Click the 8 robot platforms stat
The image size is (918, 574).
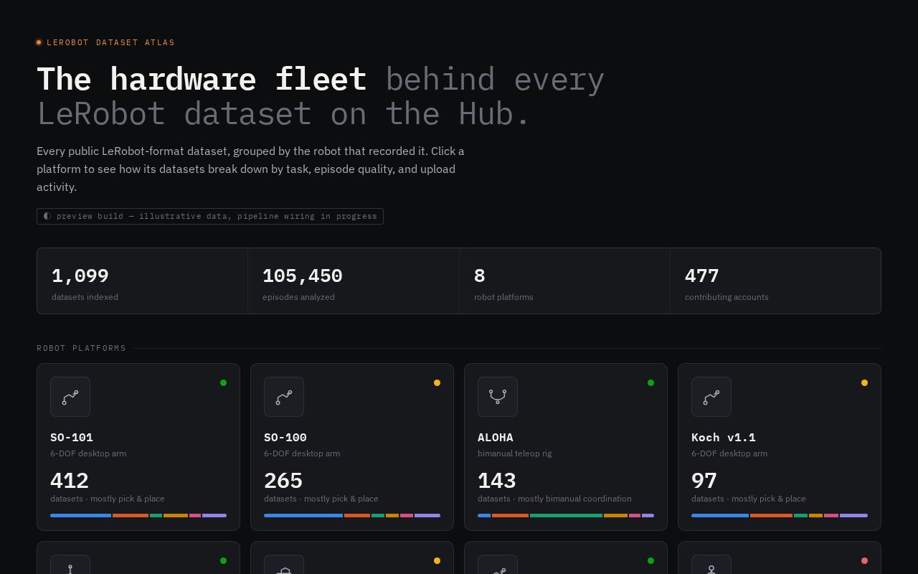pos(564,281)
